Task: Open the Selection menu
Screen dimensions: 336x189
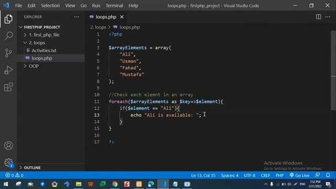Action: pyautogui.click(x=50, y=6)
